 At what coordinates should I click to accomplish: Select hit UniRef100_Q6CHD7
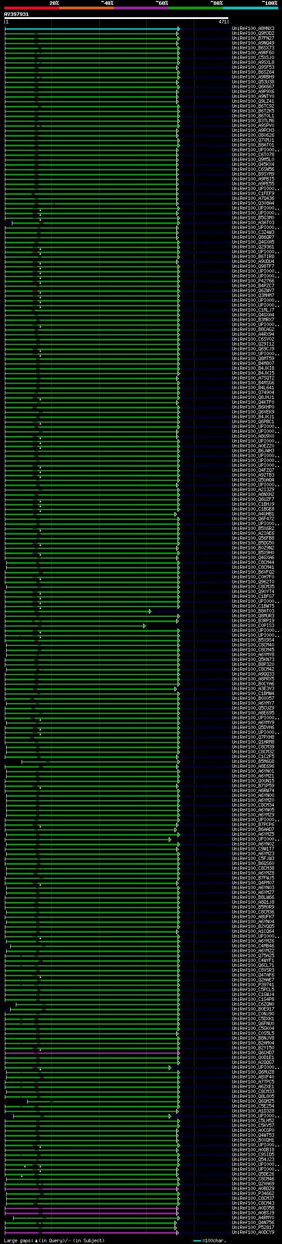[253, 1053]
